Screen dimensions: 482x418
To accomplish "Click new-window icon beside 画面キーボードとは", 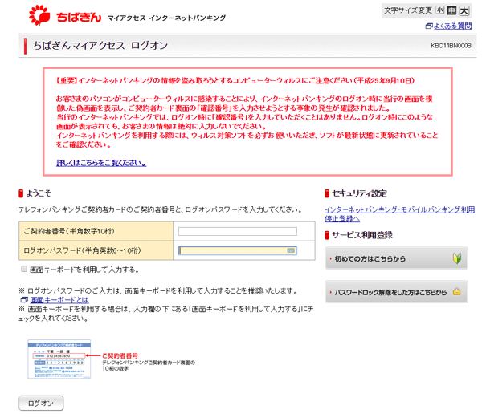I will tap(24, 300).
